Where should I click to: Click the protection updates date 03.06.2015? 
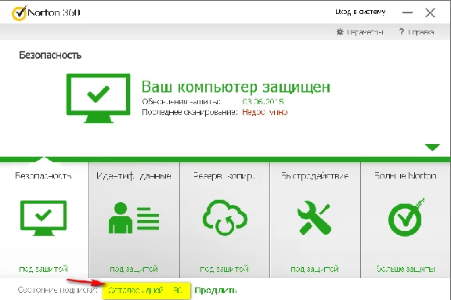pos(263,102)
